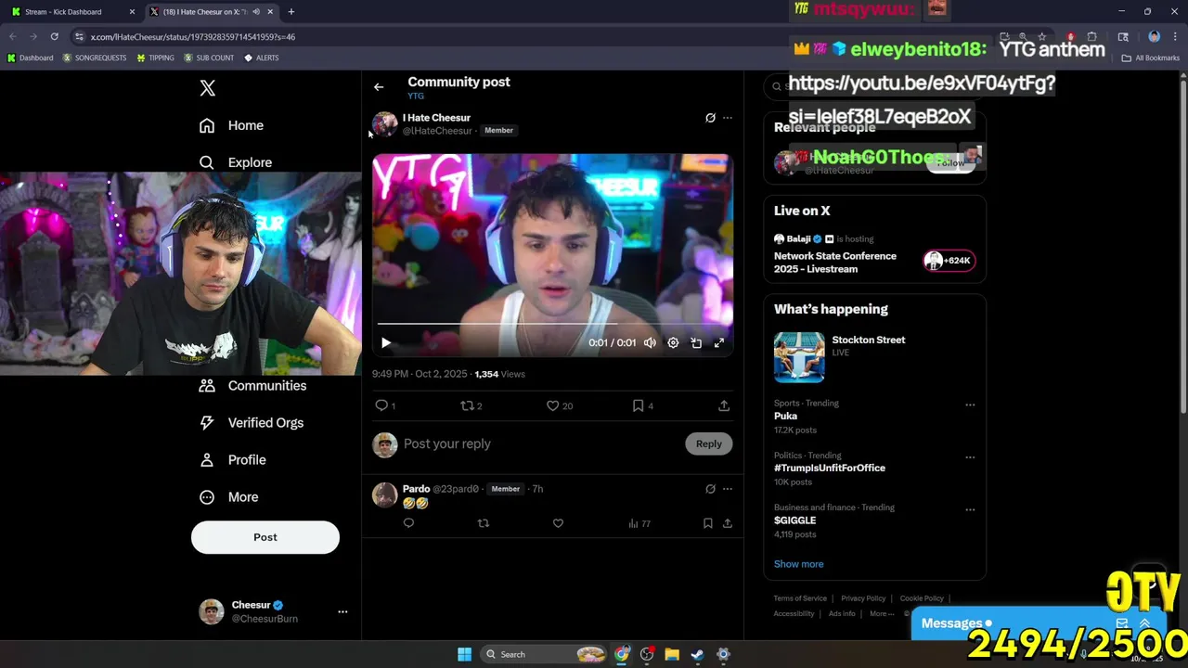Viewport: 1188px width, 668px height.
Task: Open SONGREQUESTS bookmark
Action: [95, 58]
